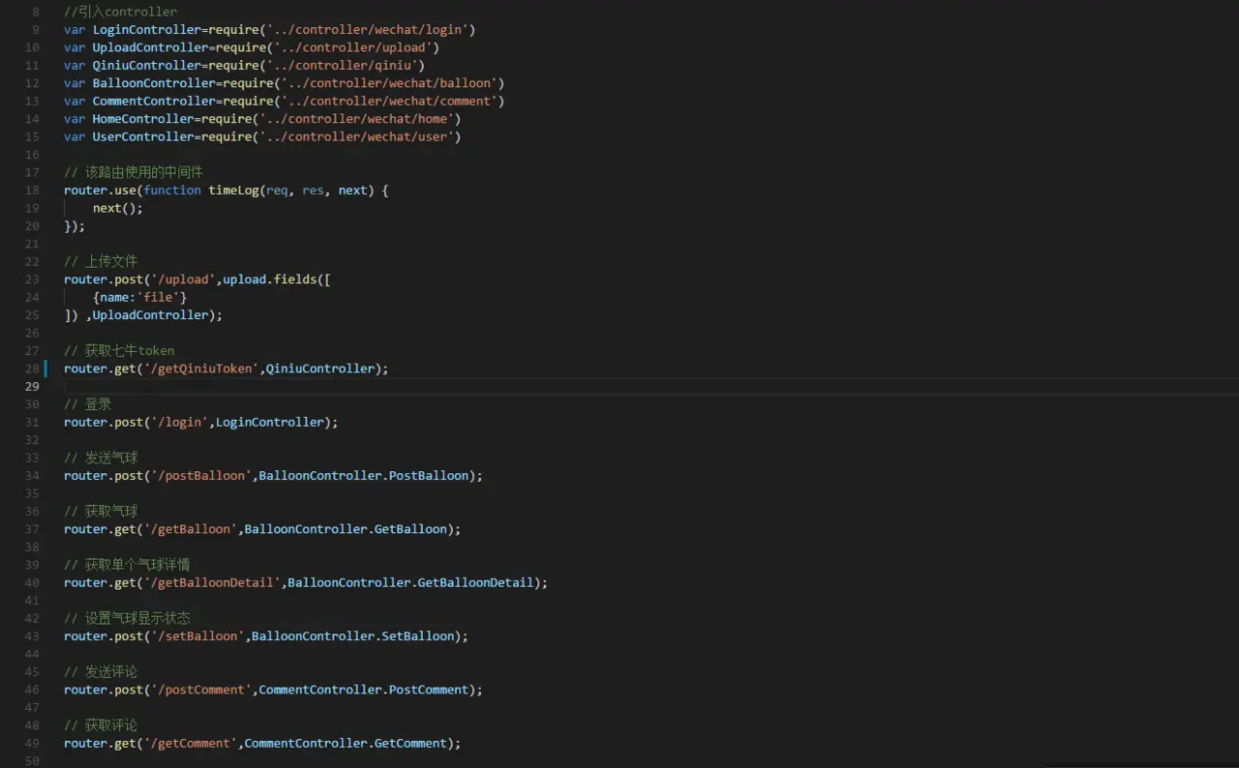Click the comment '// 登录' on line 30
1239x768 pixels.
click(88, 404)
